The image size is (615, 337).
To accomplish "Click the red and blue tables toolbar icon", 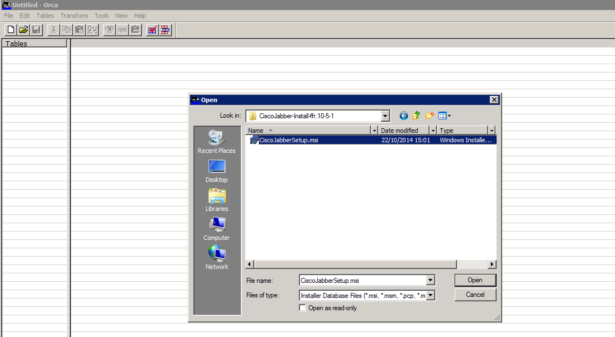I will [x=165, y=30].
